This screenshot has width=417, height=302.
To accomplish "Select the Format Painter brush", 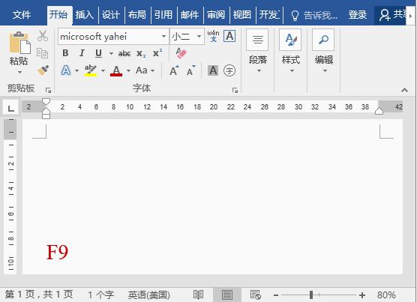I will (x=43, y=70).
